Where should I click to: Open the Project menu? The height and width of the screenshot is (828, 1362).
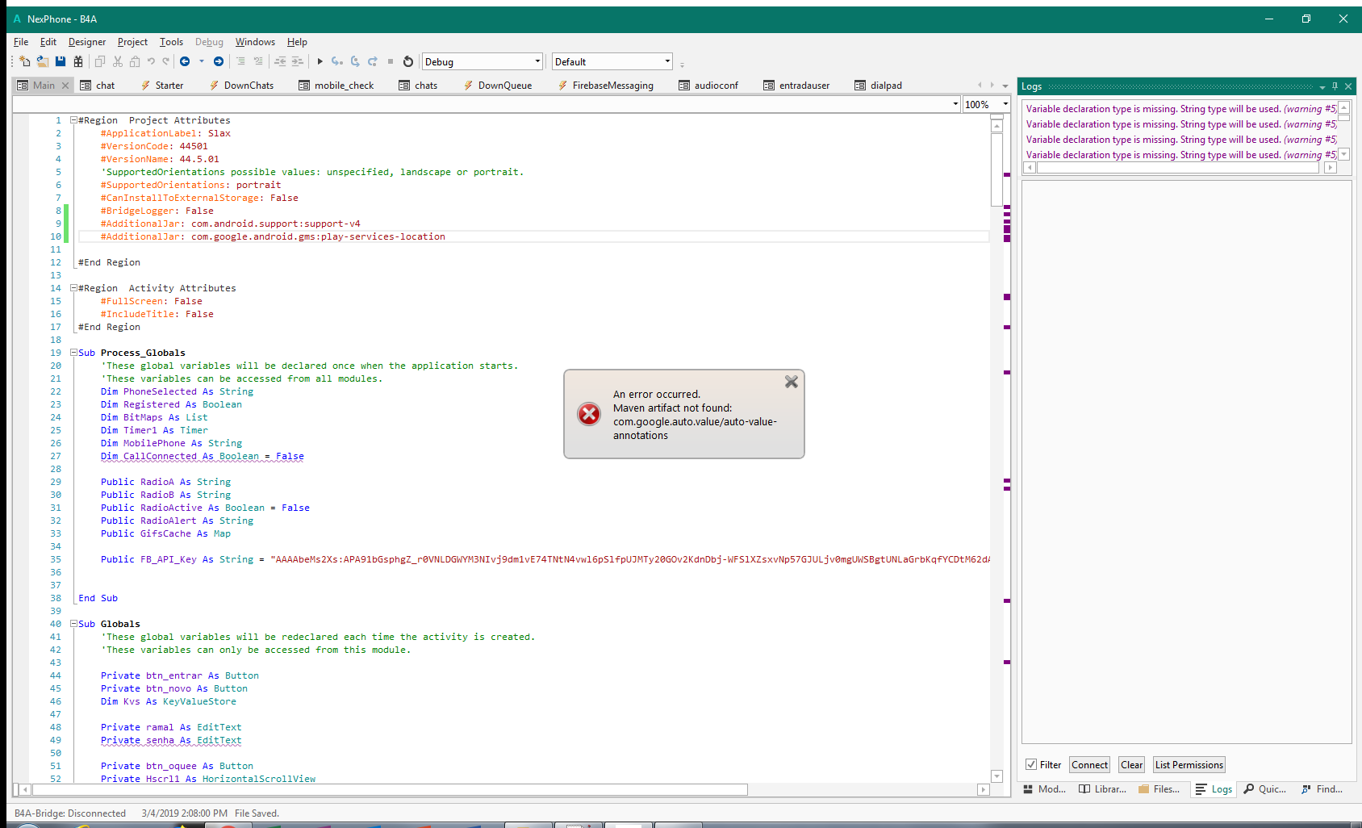[132, 42]
